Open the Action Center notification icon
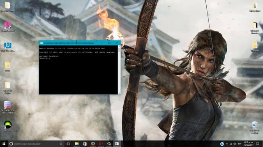This screenshot has width=263, height=147. point(258,144)
